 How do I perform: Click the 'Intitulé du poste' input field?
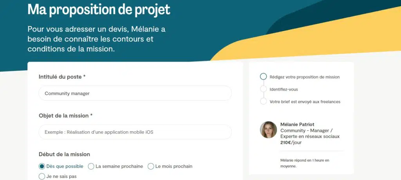(135, 93)
